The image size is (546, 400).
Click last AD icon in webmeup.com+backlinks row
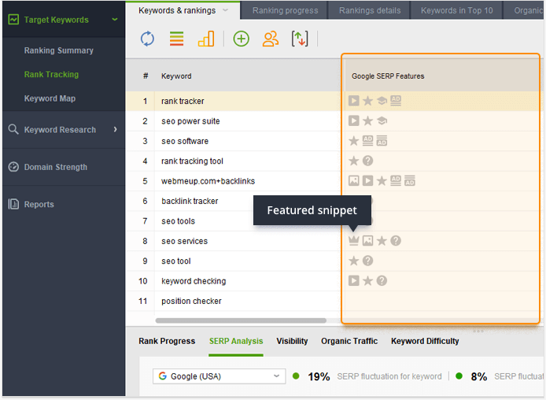(409, 181)
